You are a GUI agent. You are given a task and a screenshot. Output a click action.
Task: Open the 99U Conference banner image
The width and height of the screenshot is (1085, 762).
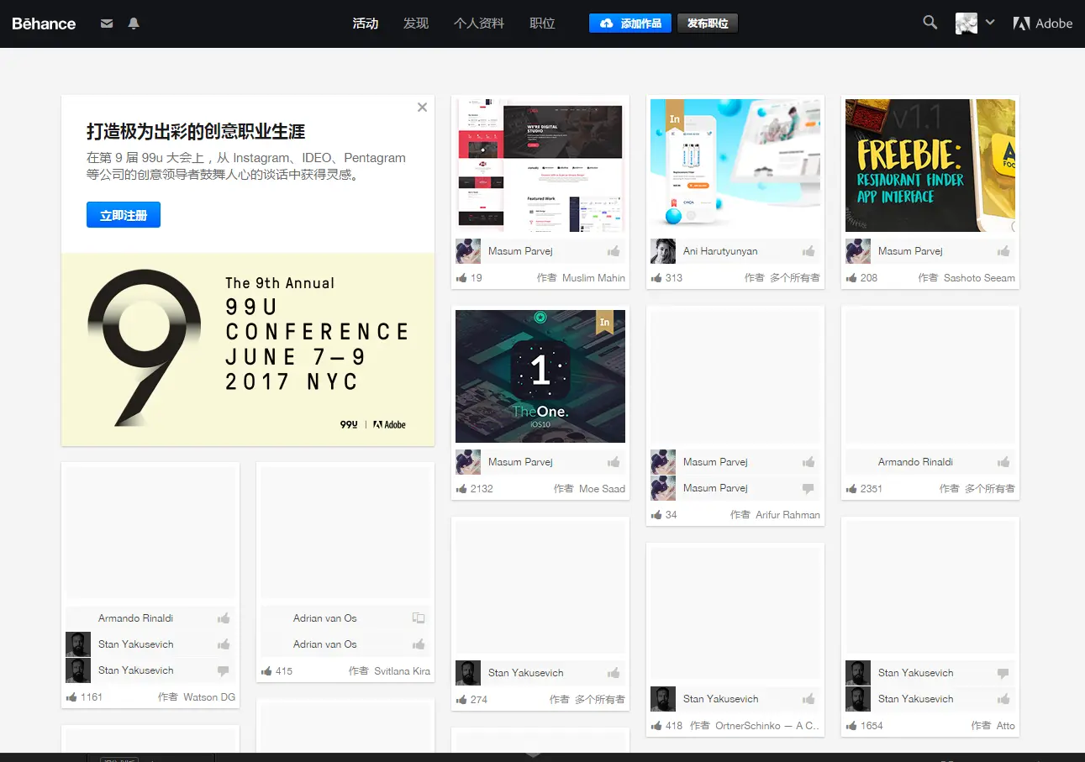248,349
